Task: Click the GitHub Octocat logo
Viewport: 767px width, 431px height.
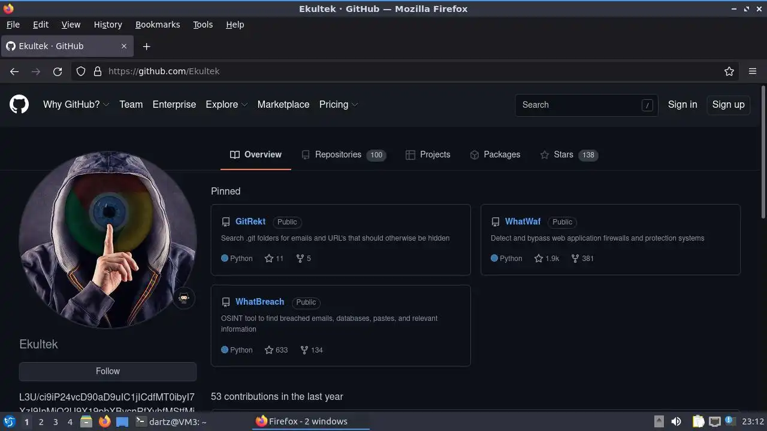Action: click(19, 104)
